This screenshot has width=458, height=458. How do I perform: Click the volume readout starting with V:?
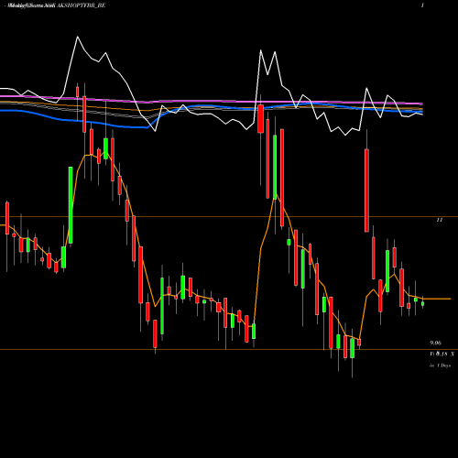(x=442, y=354)
